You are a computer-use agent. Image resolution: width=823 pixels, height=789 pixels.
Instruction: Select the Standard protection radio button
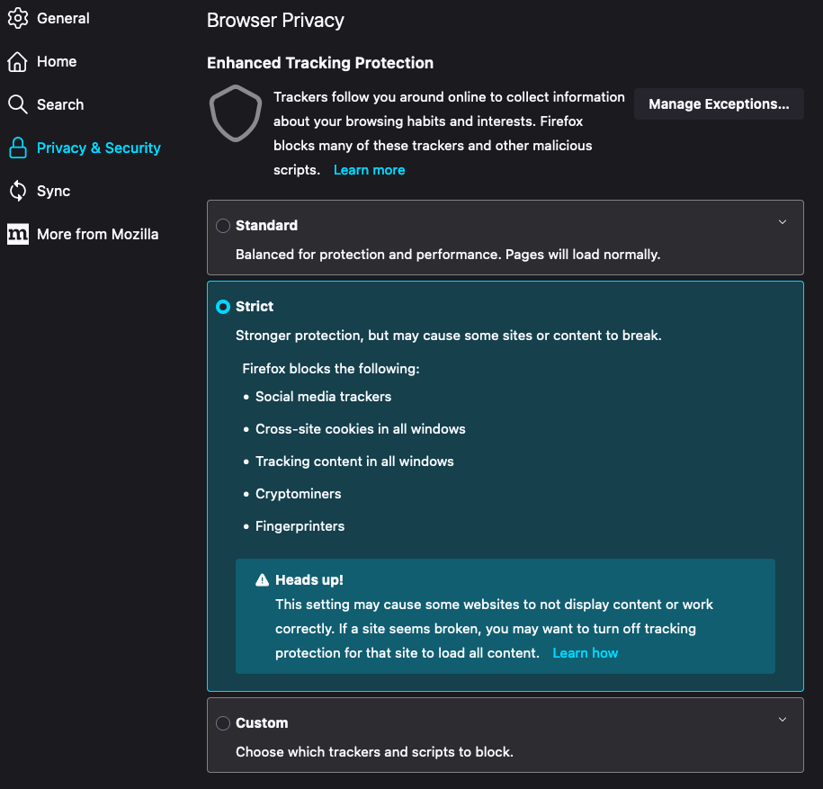pos(223,226)
